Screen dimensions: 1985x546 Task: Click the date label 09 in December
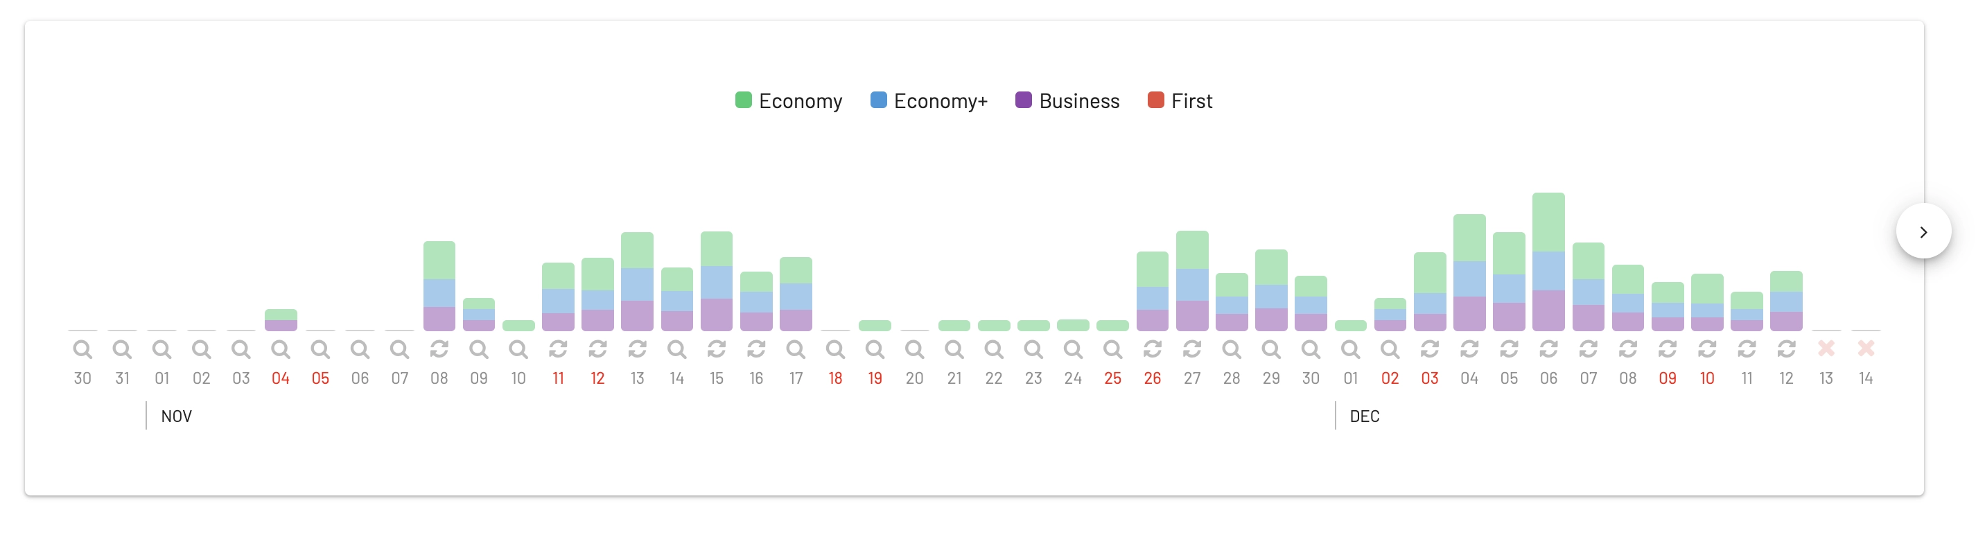pos(1667,378)
